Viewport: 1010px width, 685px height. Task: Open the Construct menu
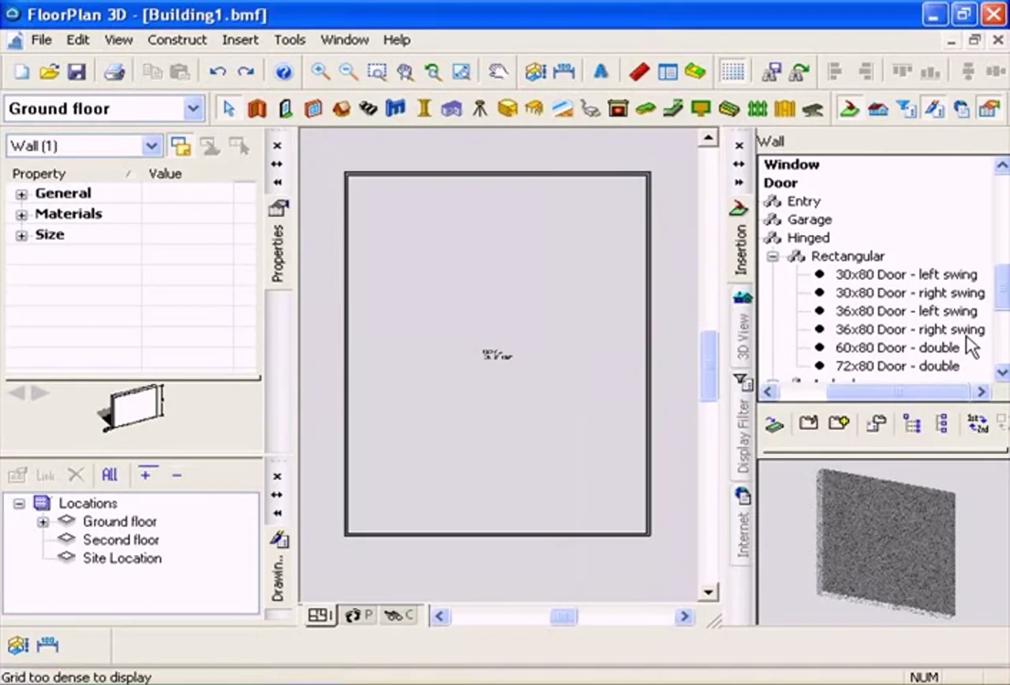pos(177,39)
